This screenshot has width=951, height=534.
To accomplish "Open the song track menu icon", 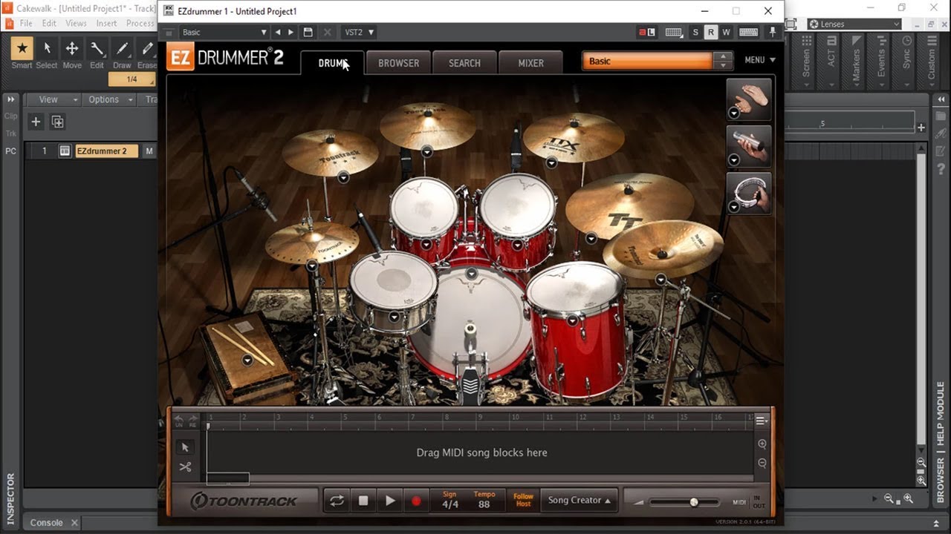I will click(762, 421).
